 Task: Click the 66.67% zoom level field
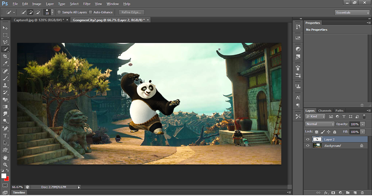point(17,187)
